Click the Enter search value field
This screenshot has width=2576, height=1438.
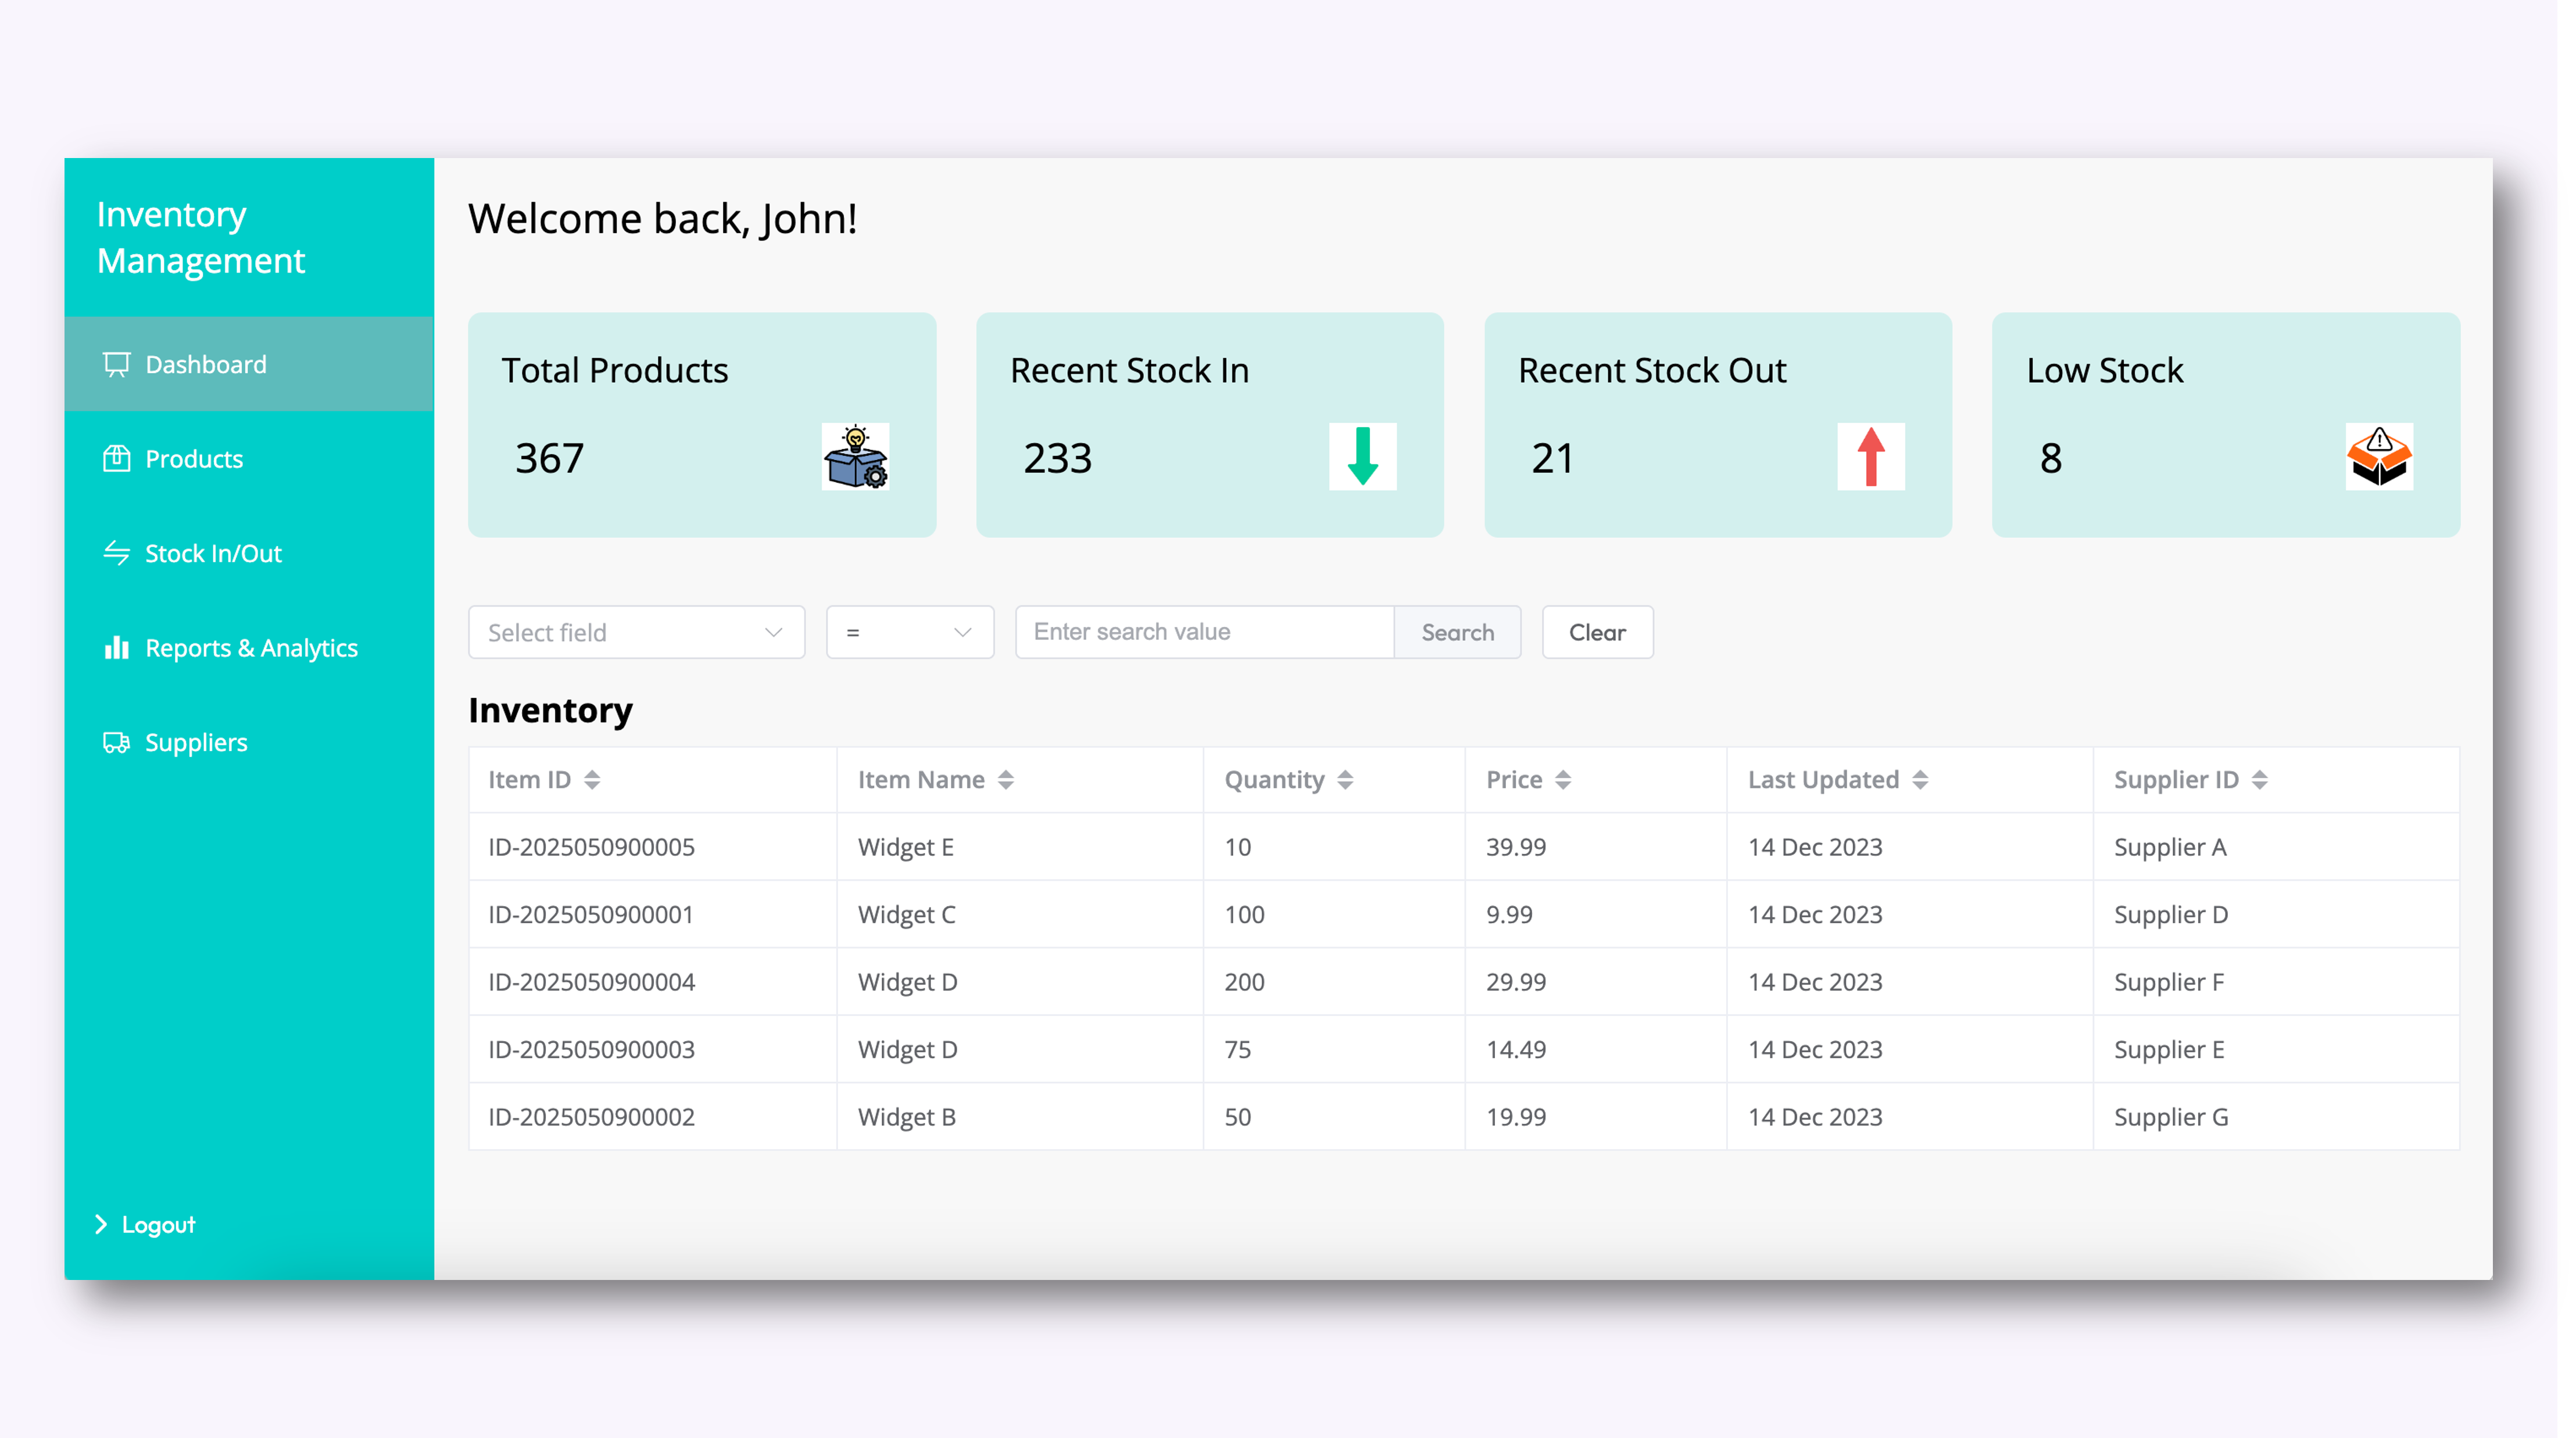[1203, 632]
